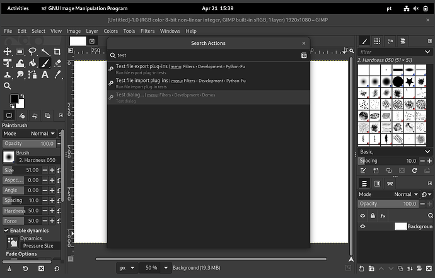Toggle the layer lock column header
This screenshot has width=435, height=278.
373,216
